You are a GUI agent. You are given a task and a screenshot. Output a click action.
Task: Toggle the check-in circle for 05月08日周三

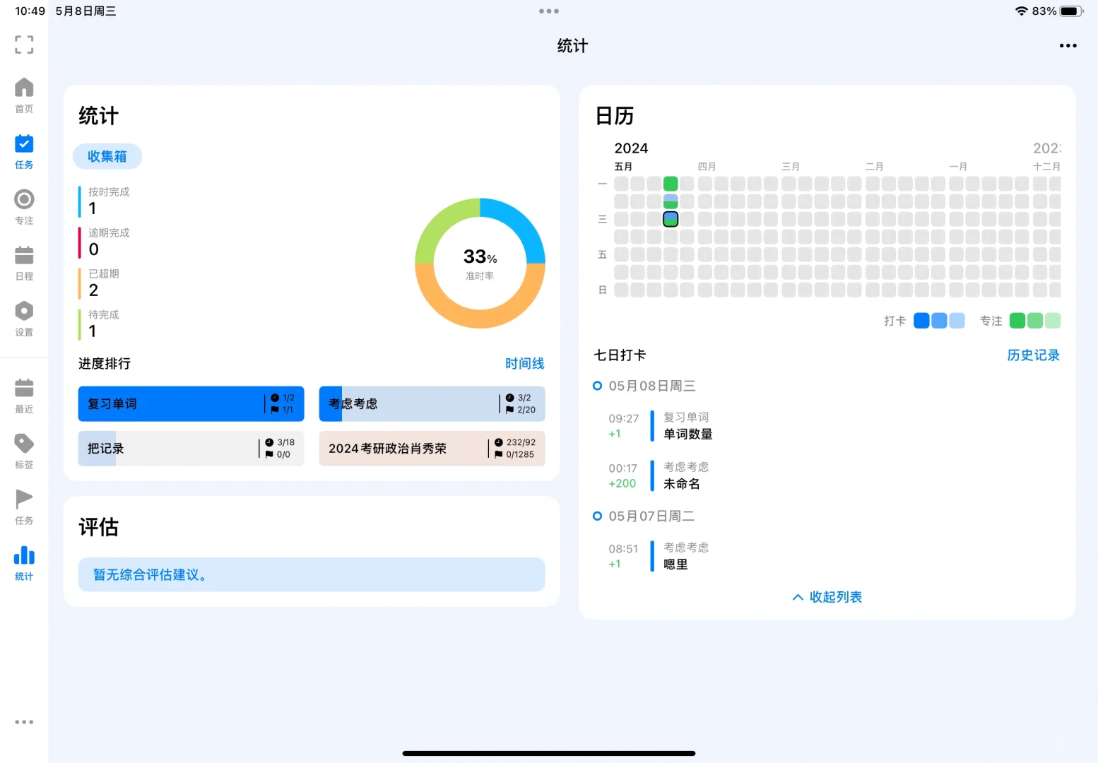coord(597,386)
